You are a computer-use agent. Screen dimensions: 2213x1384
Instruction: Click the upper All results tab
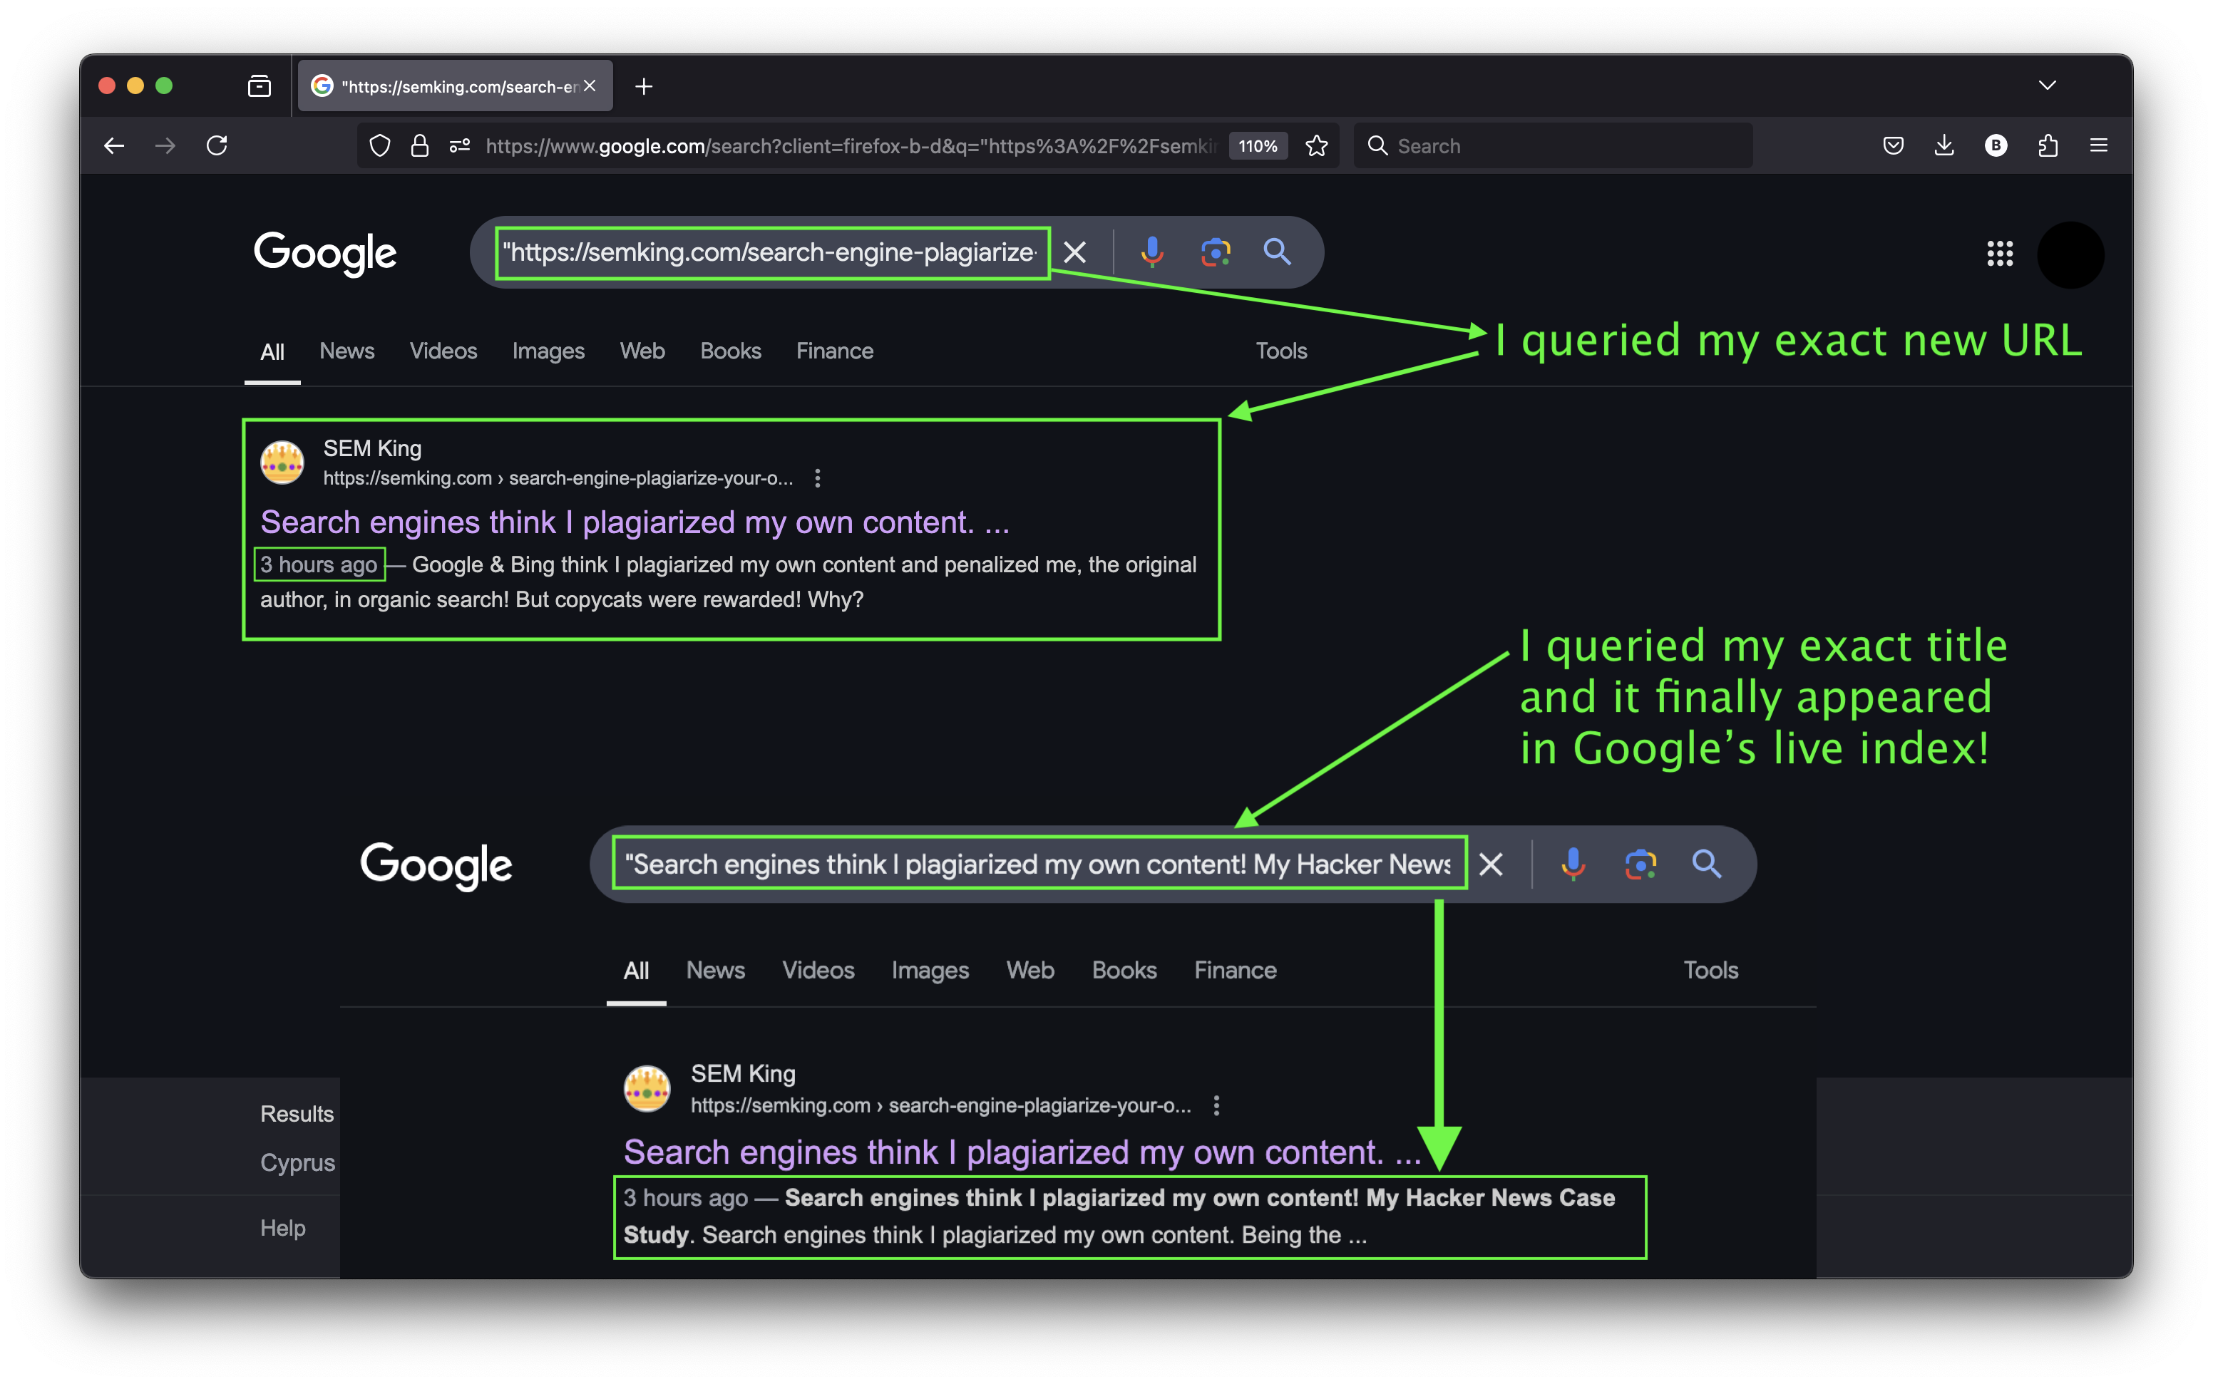272,352
